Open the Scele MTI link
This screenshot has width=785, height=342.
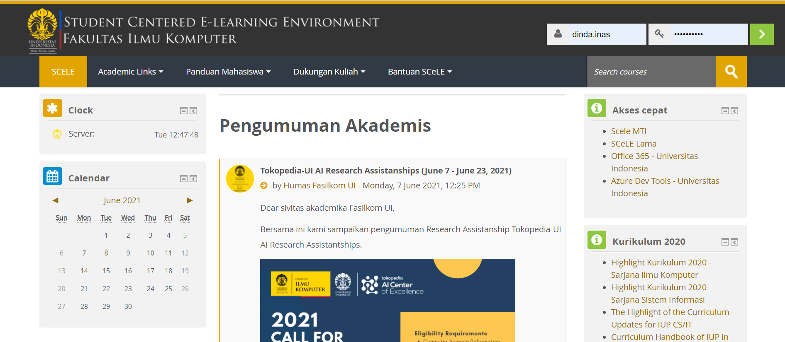click(629, 131)
